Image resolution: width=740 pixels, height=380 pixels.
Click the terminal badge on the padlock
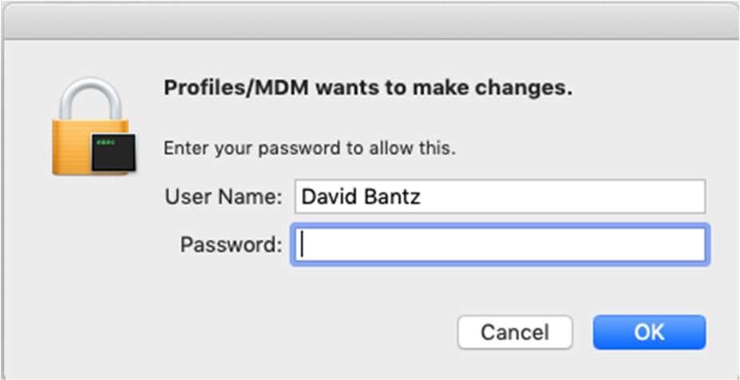click(112, 151)
